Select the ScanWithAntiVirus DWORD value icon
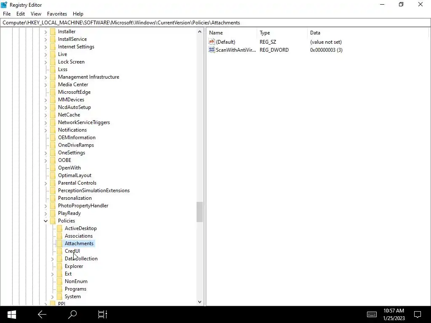 click(212, 50)
